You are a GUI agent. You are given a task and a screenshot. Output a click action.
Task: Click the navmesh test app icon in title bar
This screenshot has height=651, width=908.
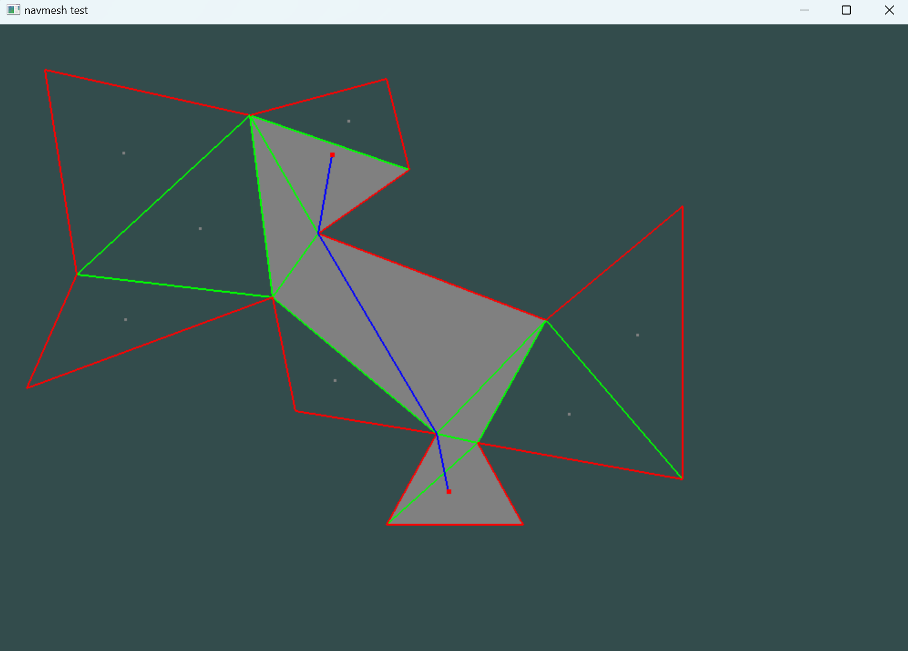click(x=13, y=10)
